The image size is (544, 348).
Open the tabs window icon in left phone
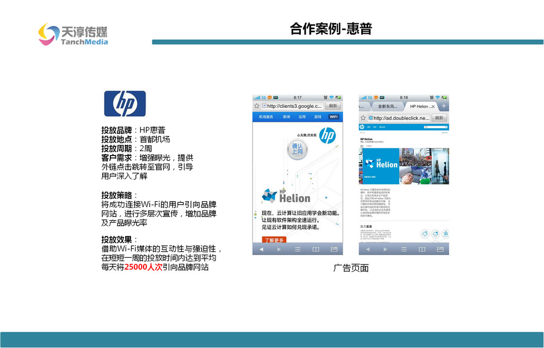(334, 249)
